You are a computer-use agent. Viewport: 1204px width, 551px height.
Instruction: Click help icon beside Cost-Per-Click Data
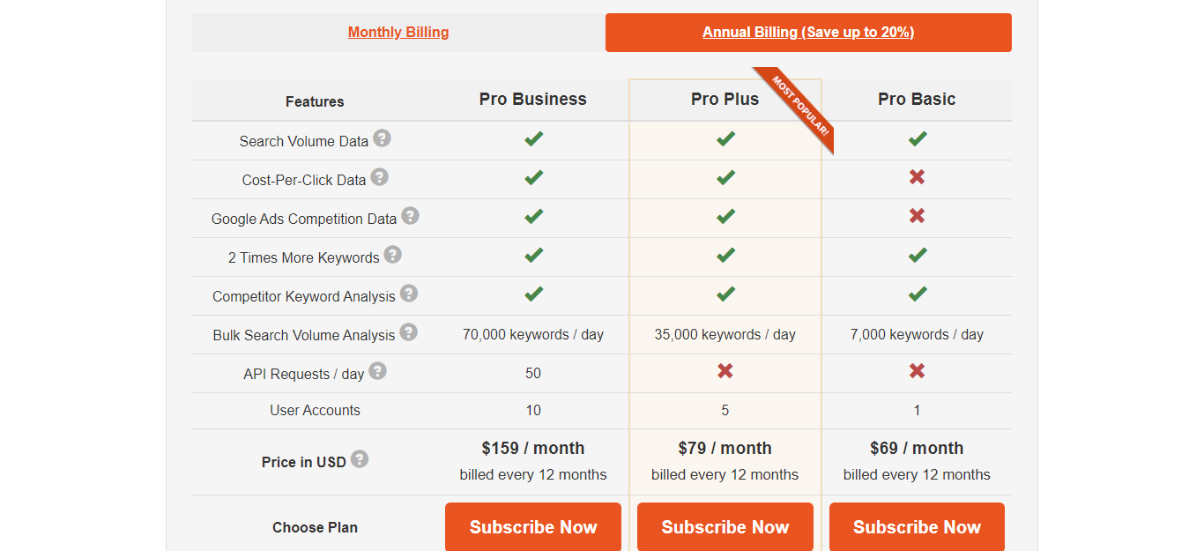coord(379,177)
